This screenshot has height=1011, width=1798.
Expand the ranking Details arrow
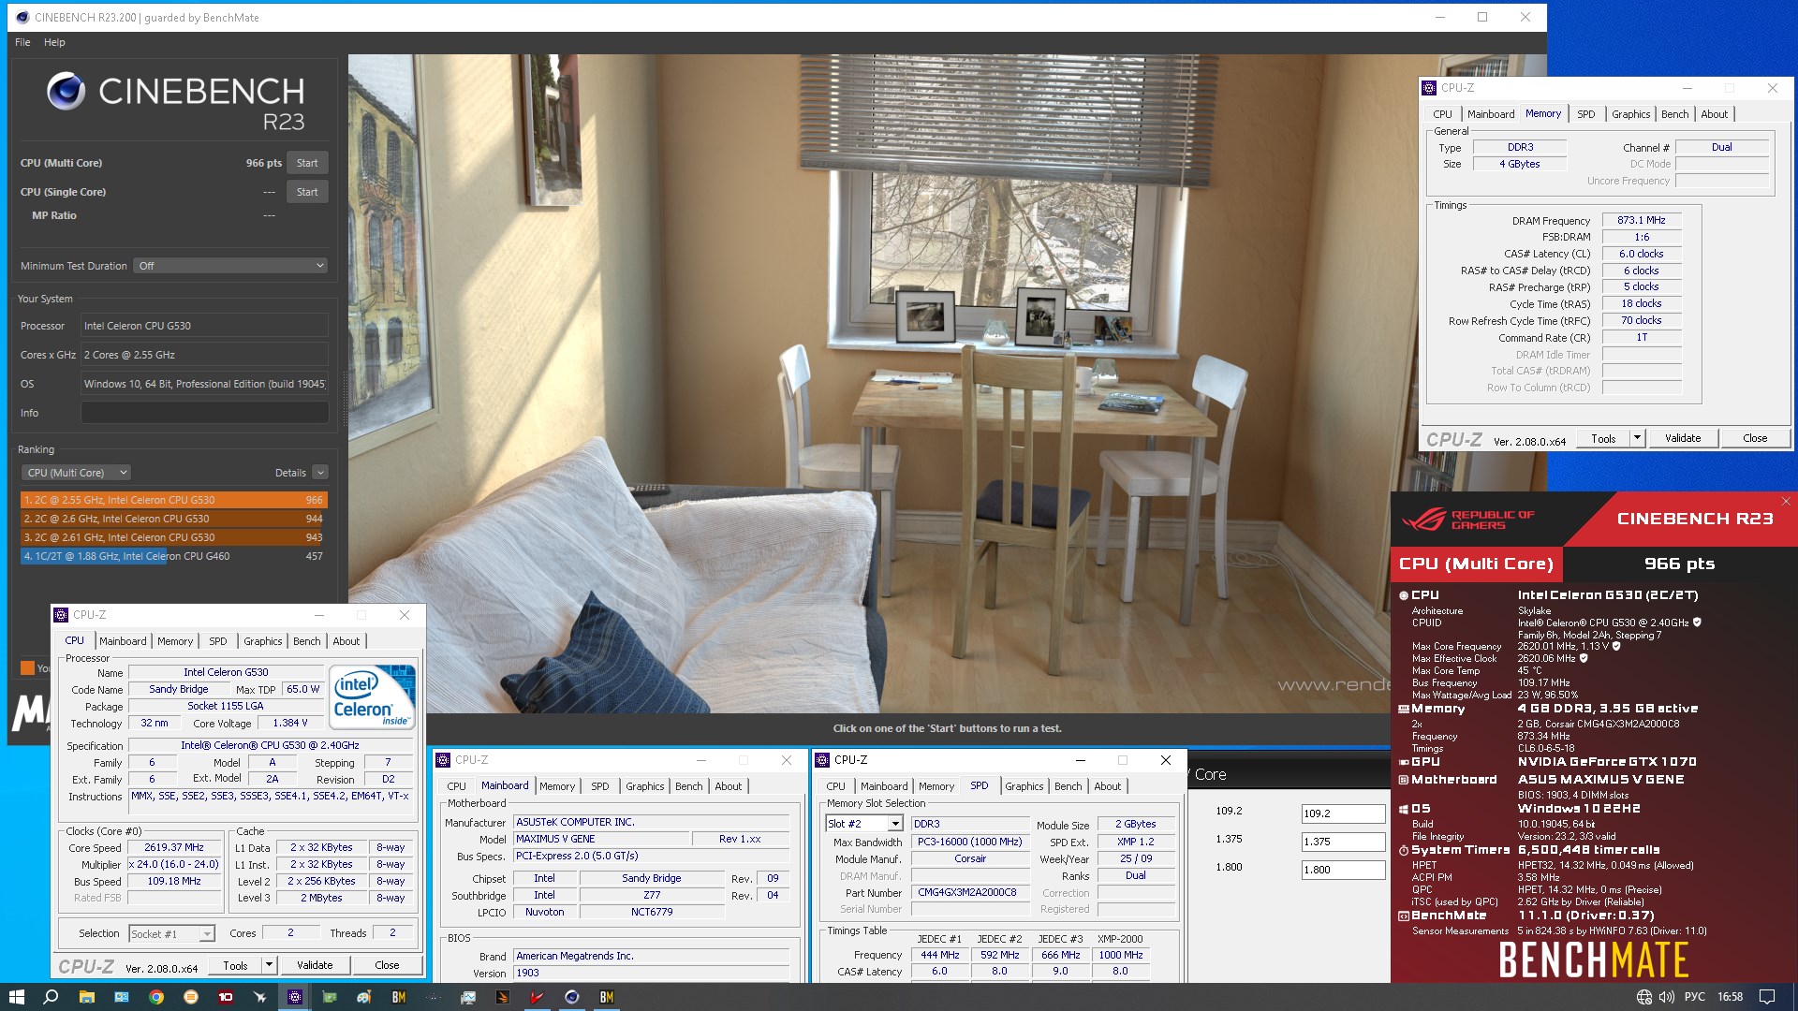point(320,473)
